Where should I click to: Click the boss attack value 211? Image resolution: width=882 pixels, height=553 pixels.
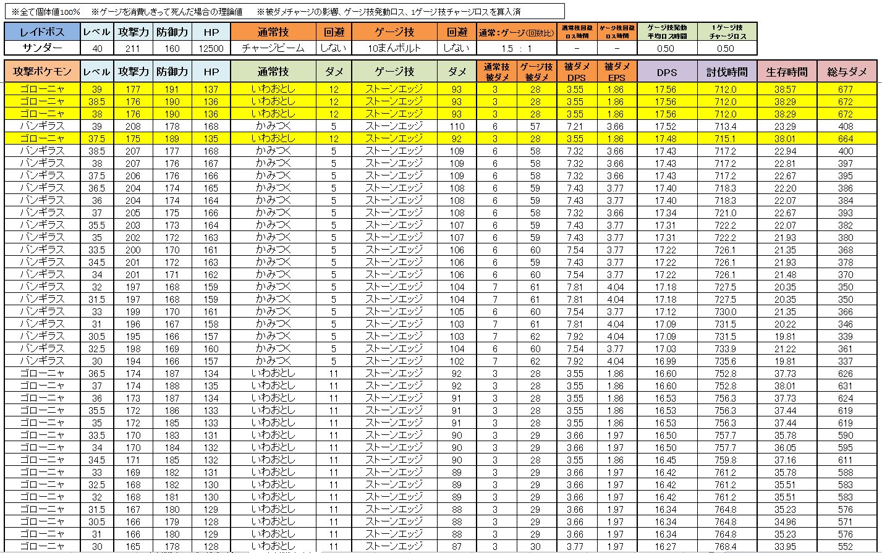pyautogui.click(x=134, y=48)
